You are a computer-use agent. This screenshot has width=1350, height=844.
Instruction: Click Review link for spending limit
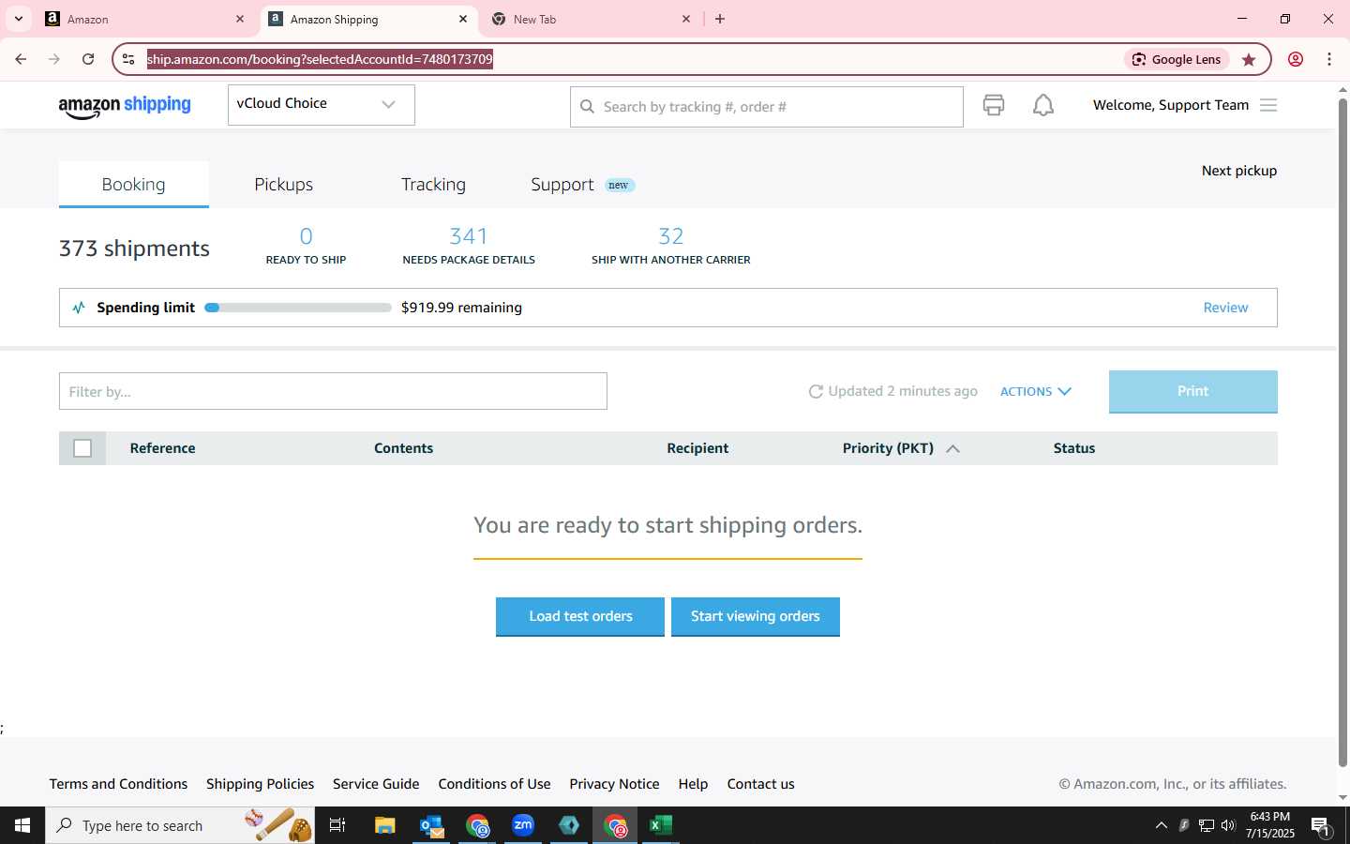pos(1225,308)
